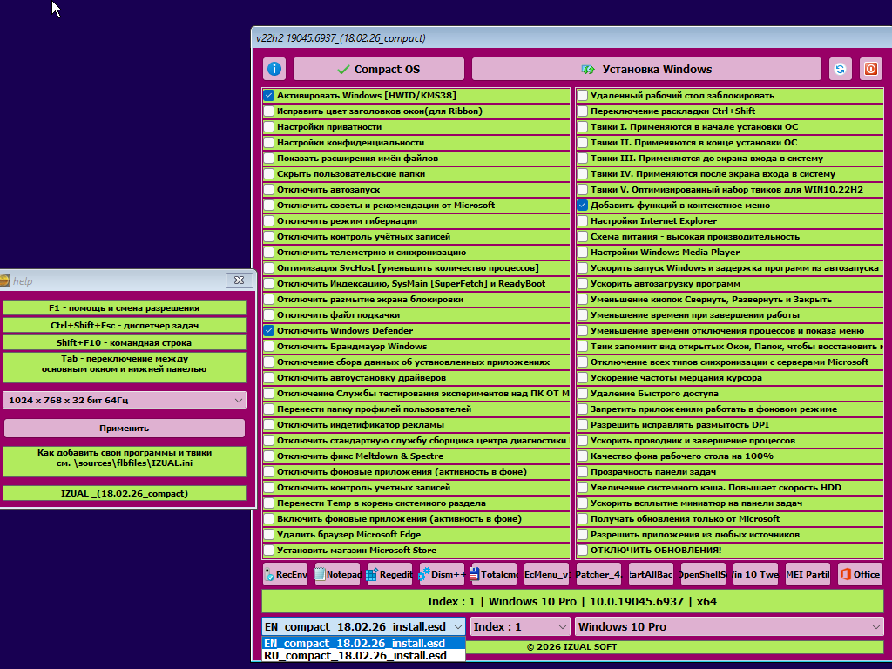Click the red power icon button

869,70
